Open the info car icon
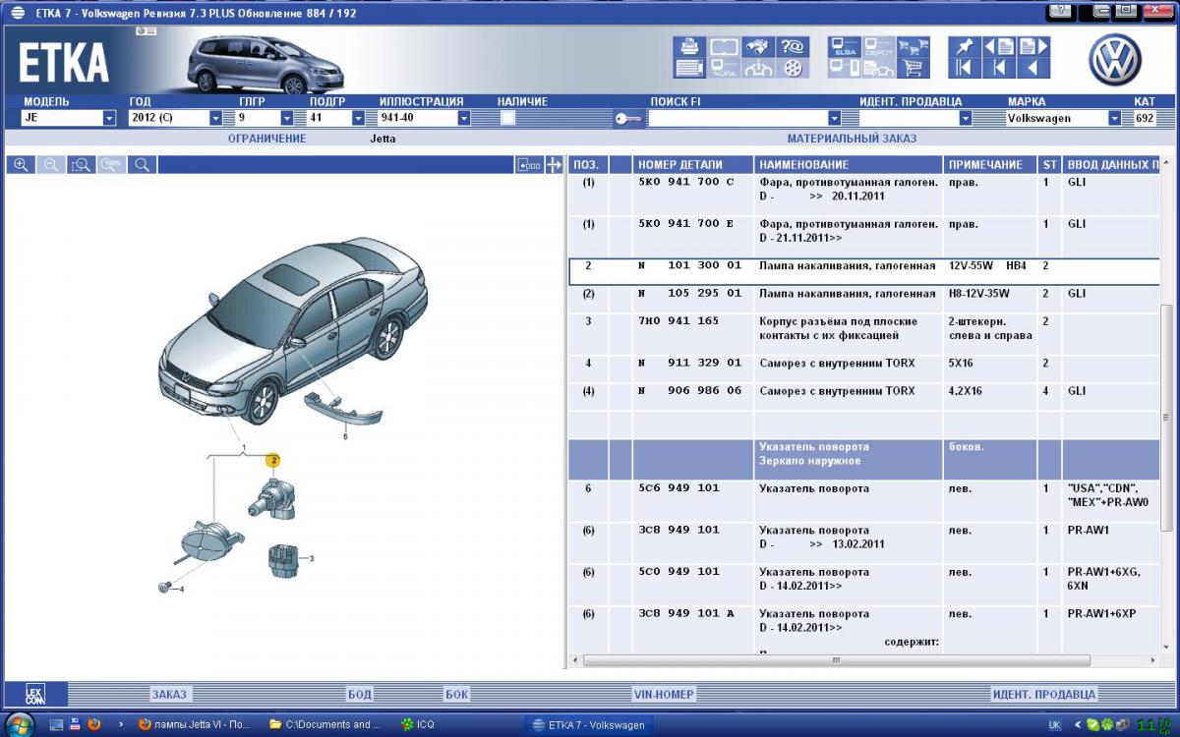 coord(758,69)
